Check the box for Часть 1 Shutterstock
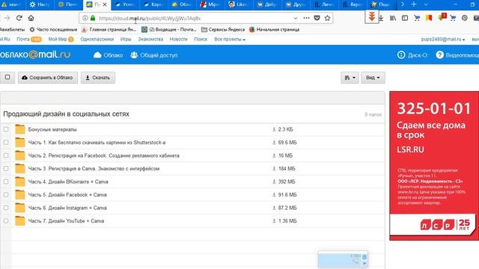Viewport: 479px width, 269px height. 6,143
